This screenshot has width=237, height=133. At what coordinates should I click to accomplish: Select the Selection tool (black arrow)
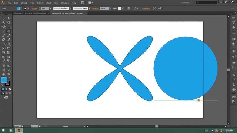click(4, 18)
